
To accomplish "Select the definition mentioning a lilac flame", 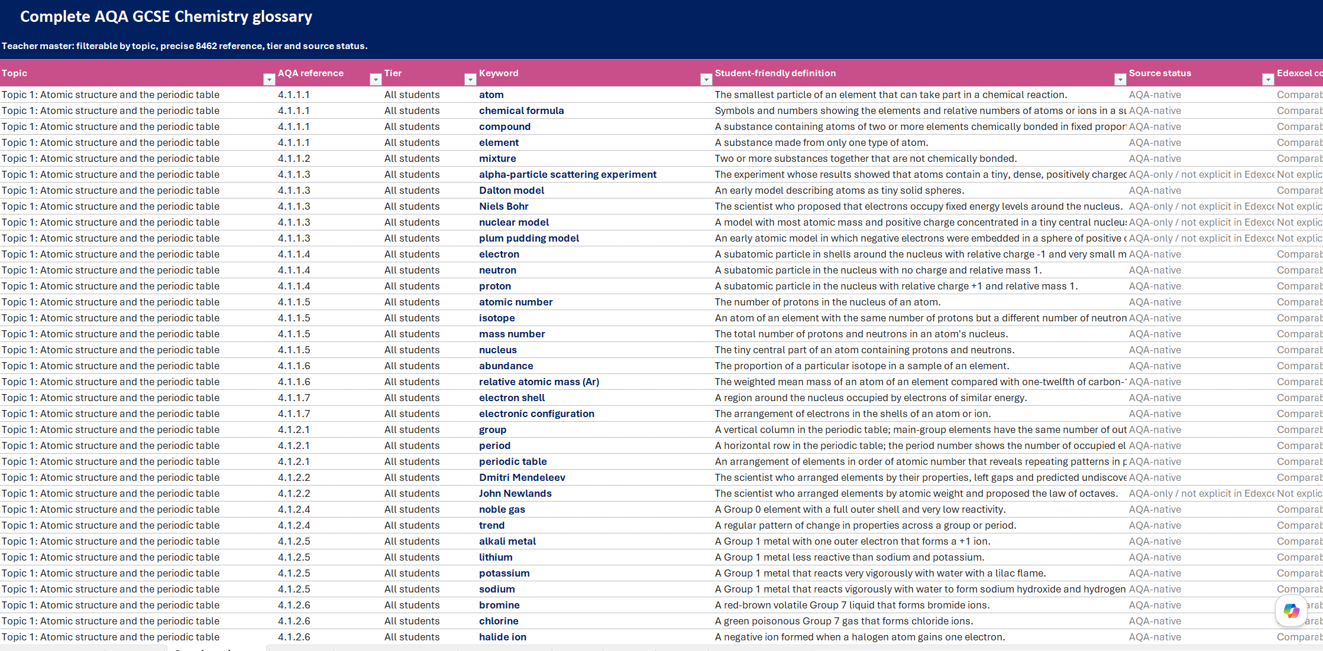I will [x=920, y=573].
